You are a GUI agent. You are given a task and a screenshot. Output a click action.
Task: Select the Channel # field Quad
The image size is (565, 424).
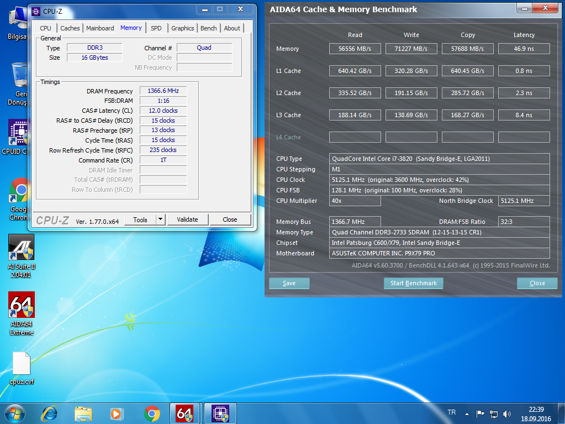click(204, 48)
